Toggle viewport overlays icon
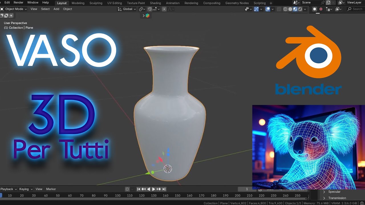Screen dimensions: 365x205 (267, 9)
